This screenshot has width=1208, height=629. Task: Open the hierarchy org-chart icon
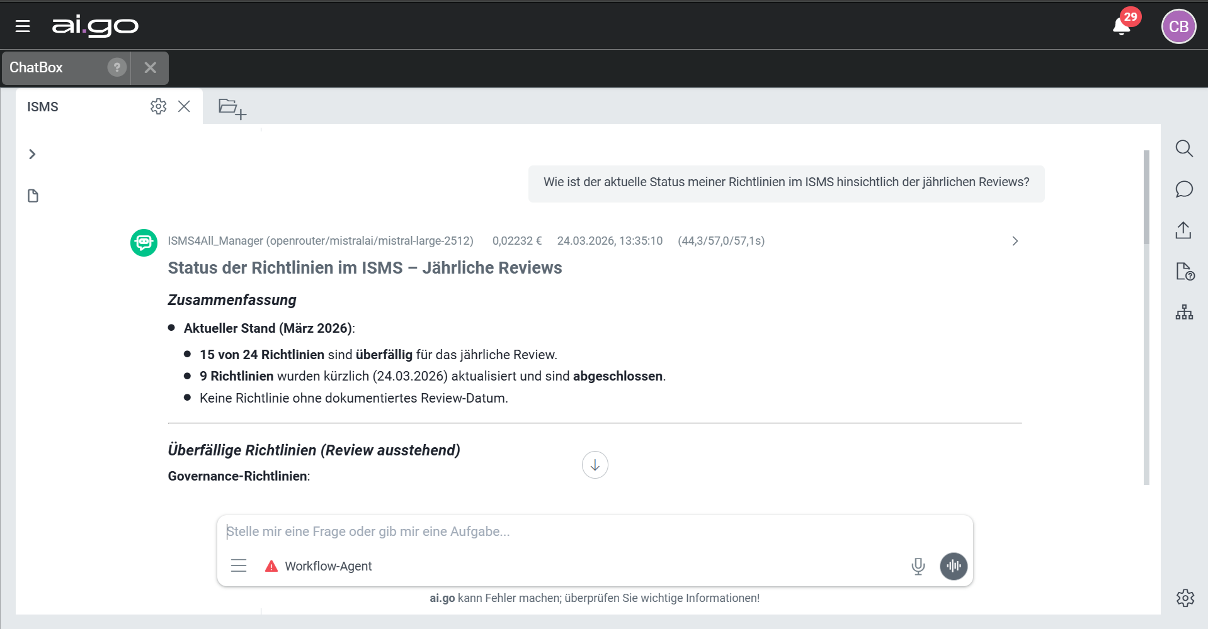(1183, 312)
